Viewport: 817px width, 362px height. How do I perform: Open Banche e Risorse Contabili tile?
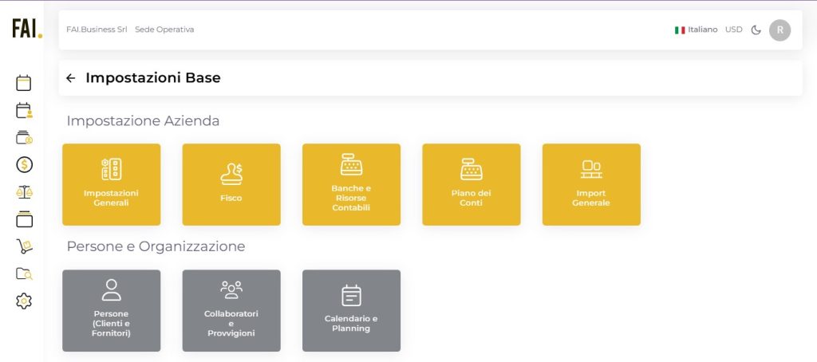tap(351, 184)
